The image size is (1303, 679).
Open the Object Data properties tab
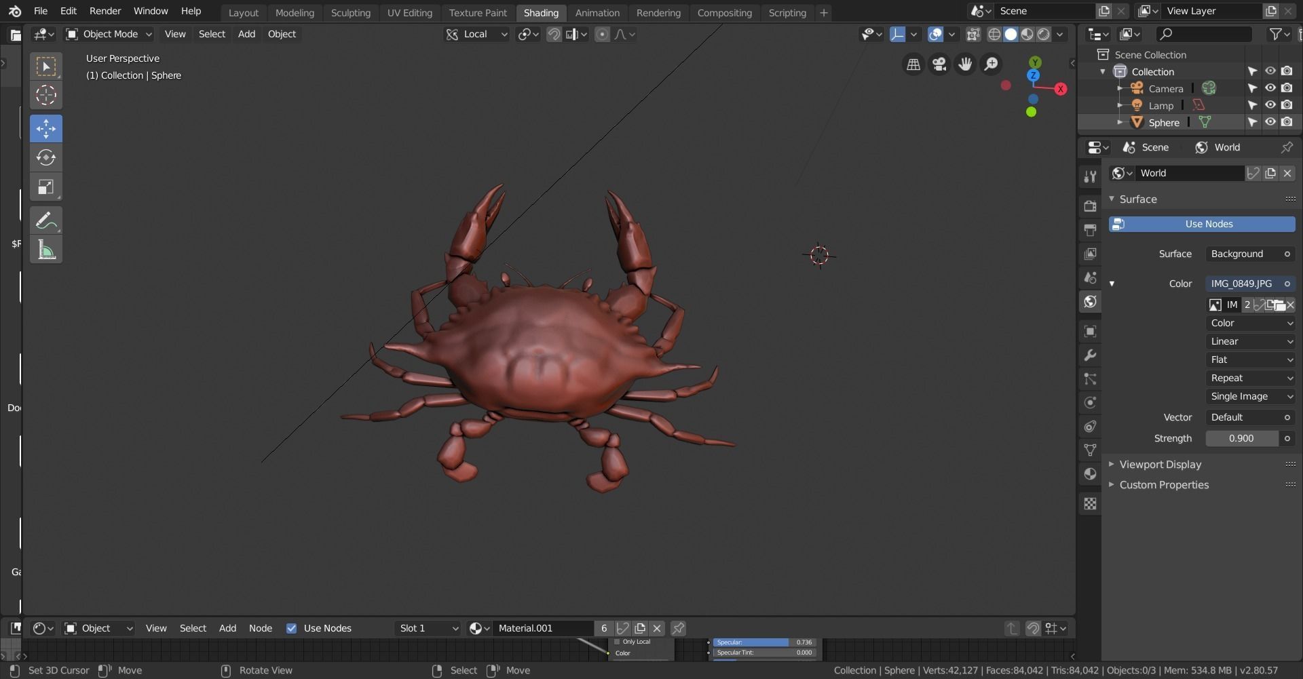click(x=1090, y=450)
